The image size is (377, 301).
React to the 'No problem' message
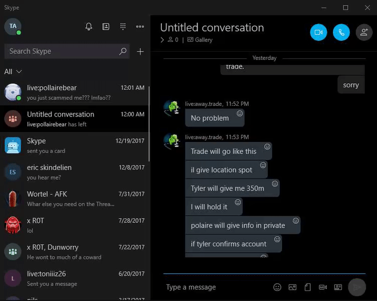240,113
